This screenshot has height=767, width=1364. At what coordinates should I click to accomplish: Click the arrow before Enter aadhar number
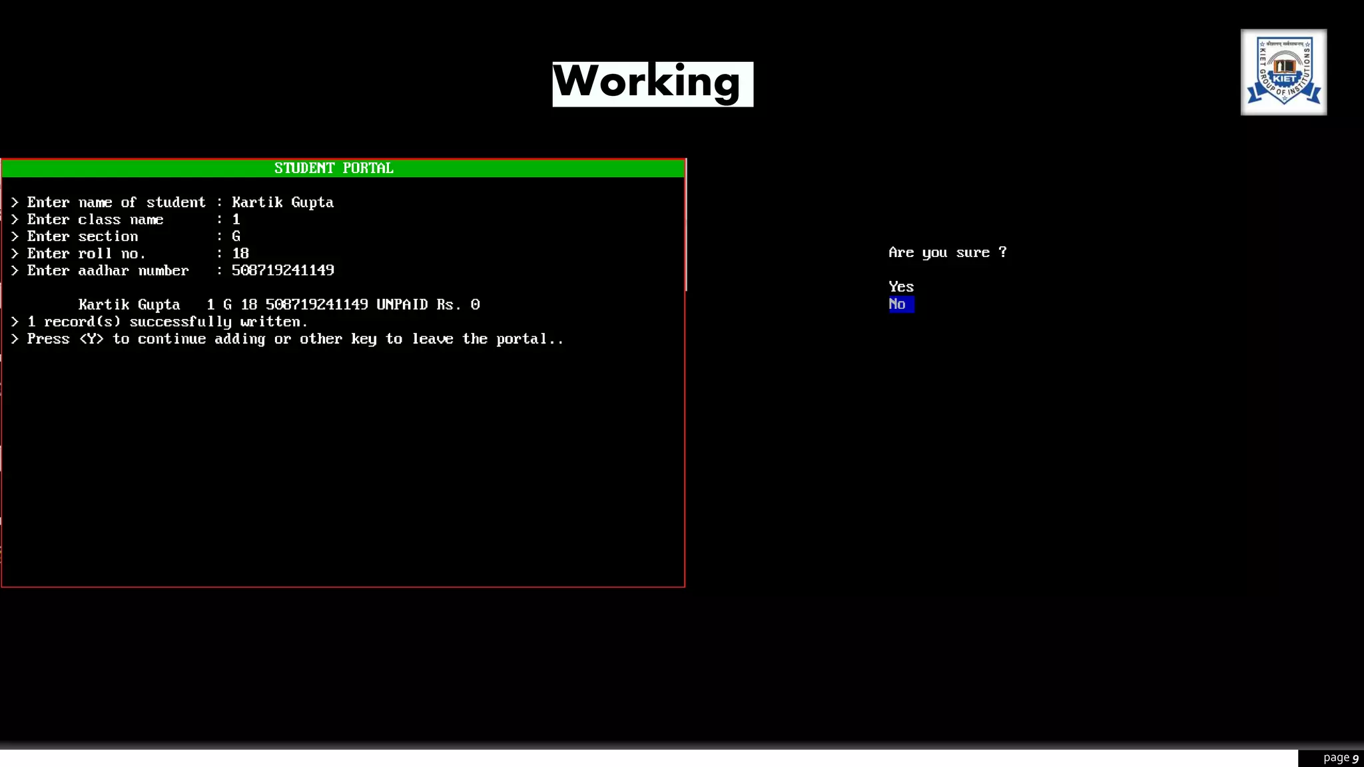pyautogui.click(x=15, y=270)
